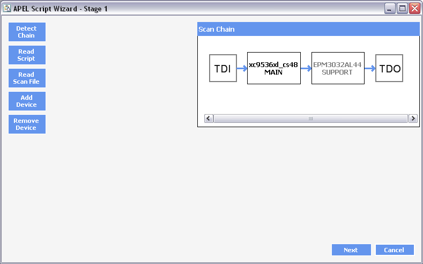Click the scan chain right scroll arrow
The height and width of the screenshot is (264, 423).
tap(413, 119)
